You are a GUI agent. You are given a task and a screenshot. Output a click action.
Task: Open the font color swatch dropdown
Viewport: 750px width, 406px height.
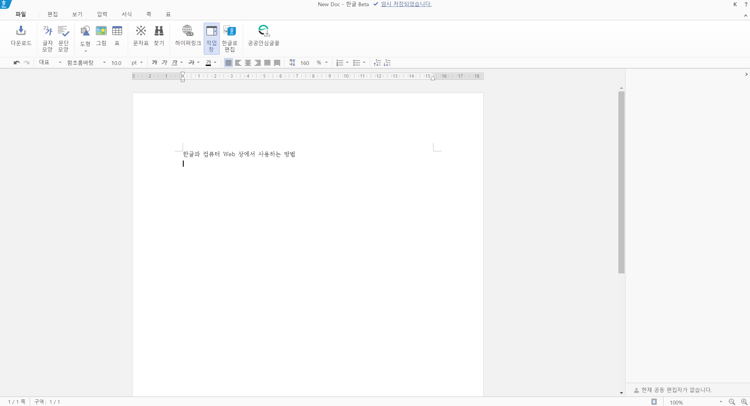click(215, 63)
